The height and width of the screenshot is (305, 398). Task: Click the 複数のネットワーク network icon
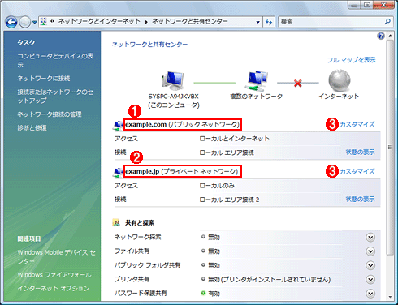pyautogui.click(x=256, y=81)
